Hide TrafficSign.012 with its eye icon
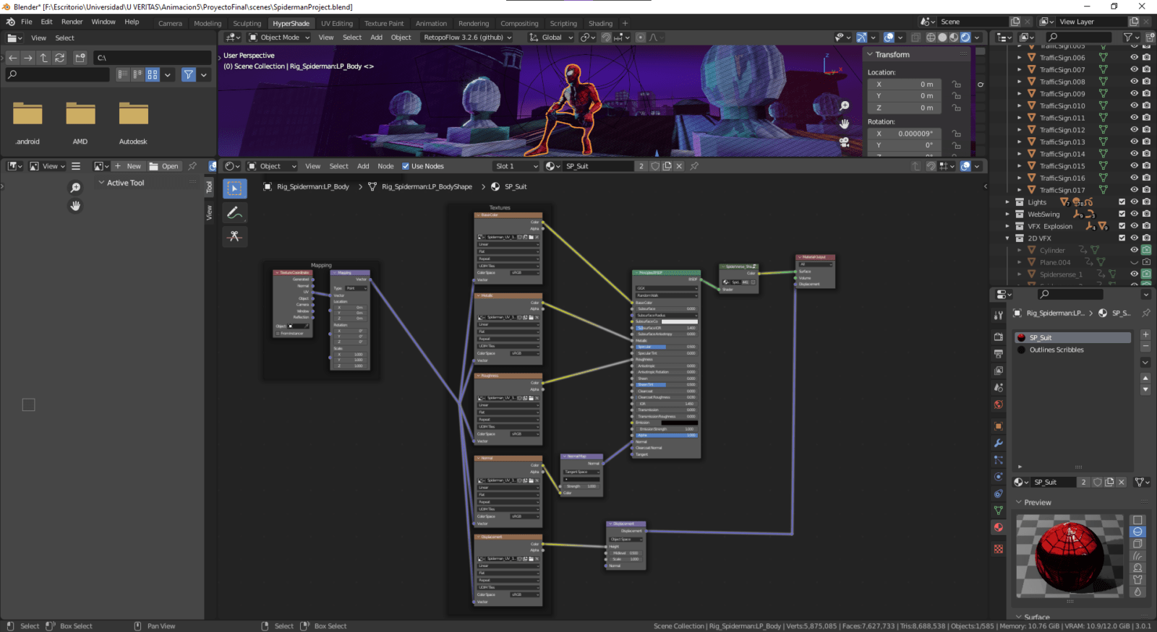The width and height of the screenshot is (1157, 632). pyautogui.click(x=1134, y=130)
